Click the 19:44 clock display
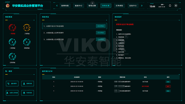 pyautogui.click(x=152, y=7)
